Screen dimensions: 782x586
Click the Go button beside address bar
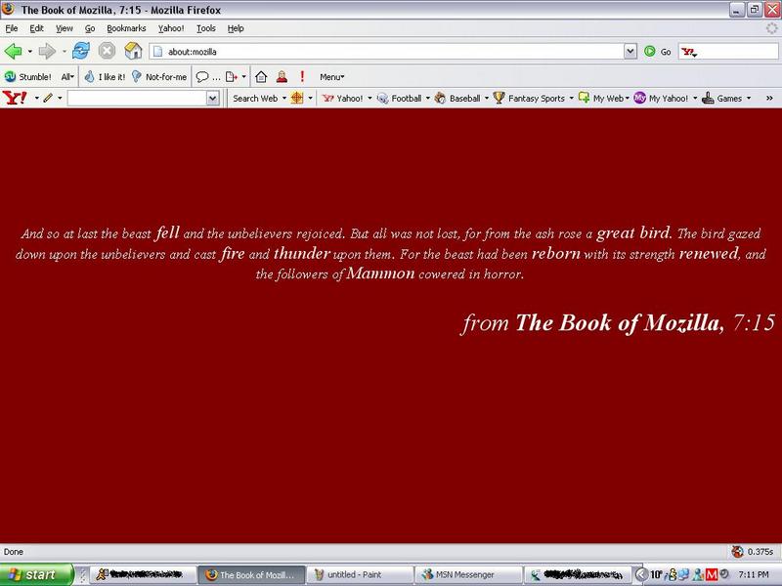tap(658, 51)
